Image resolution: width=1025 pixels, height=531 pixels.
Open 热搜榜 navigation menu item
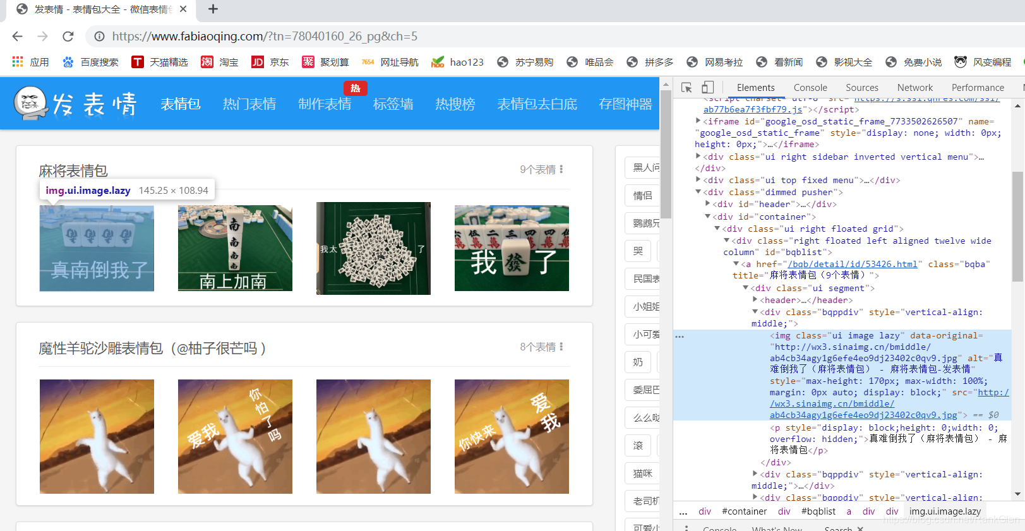click(455, 104)
